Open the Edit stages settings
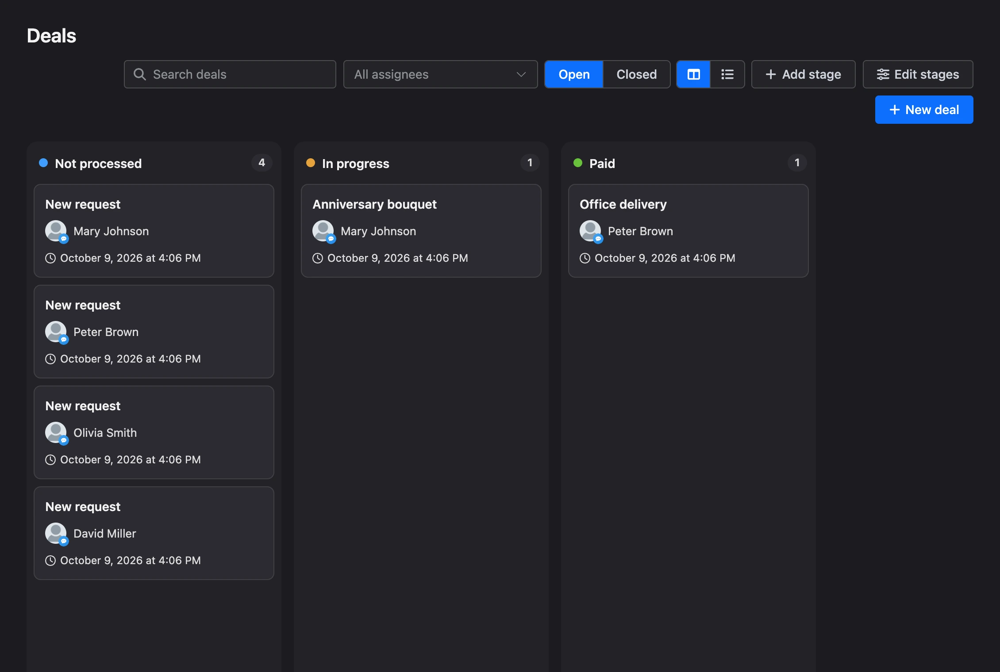The width and height of the screenshot is (1000, 672). click(918, 74)
